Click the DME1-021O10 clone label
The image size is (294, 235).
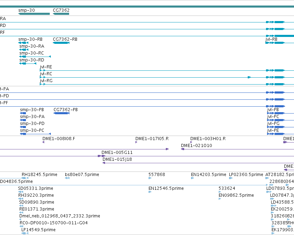click(x=197, y=146)
